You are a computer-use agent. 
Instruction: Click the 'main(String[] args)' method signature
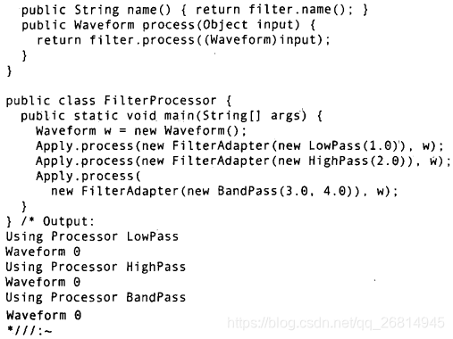pyautogui.click(x=235, y=116)
